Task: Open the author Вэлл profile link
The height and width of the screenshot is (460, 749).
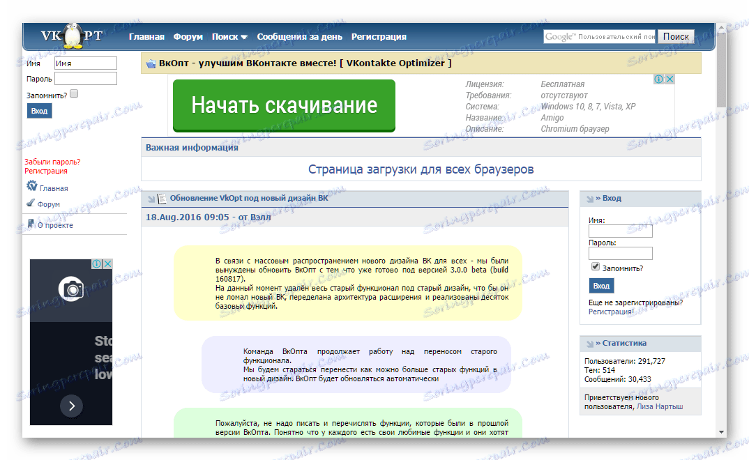Action: pos(260,217)
